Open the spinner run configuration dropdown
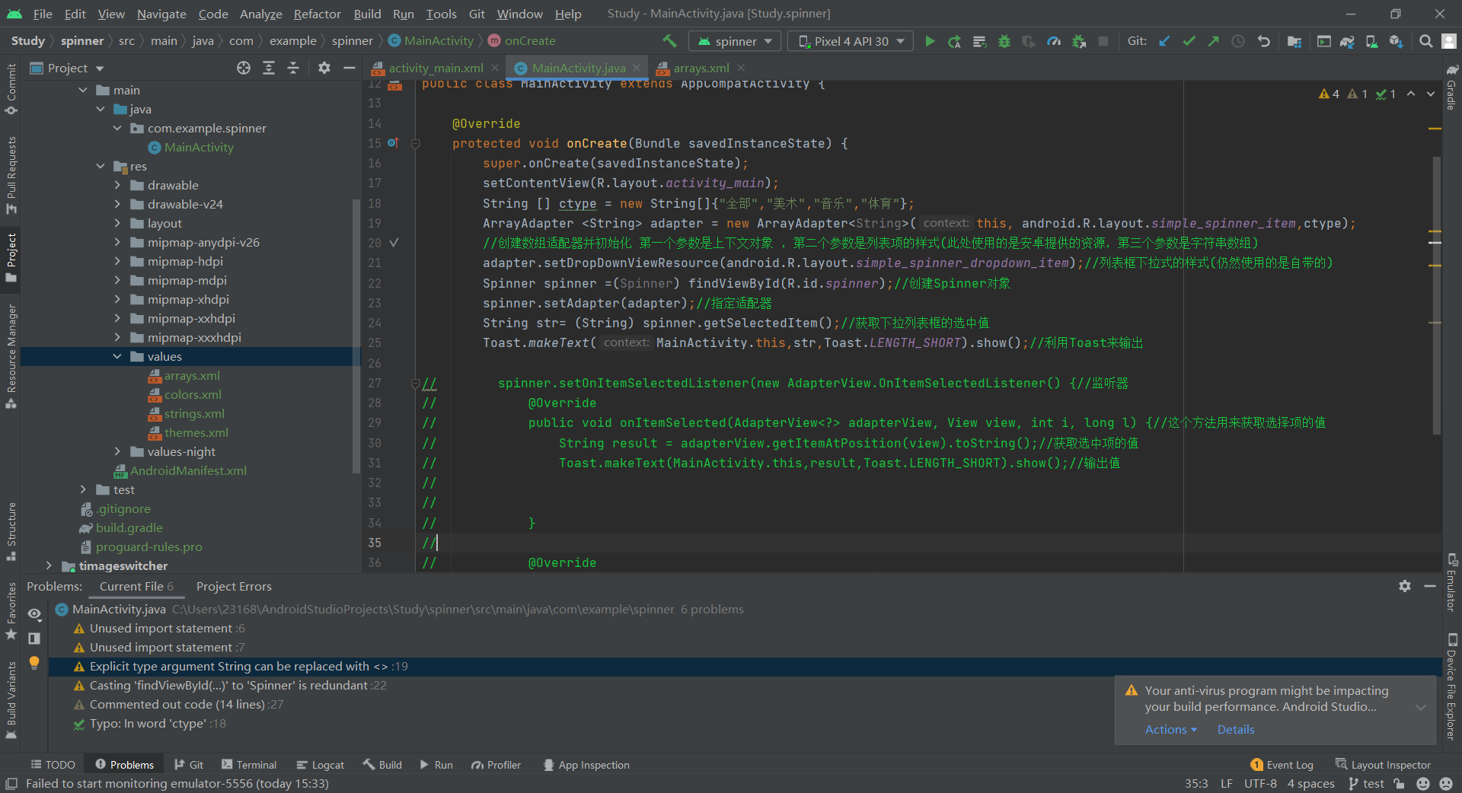Viewport: 1462px width, 793px height. pyautogui.click(x=734, y=41)
